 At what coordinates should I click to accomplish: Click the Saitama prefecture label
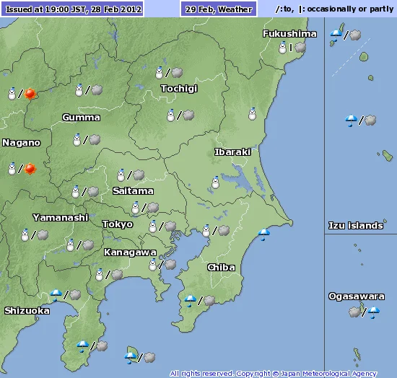134,190
